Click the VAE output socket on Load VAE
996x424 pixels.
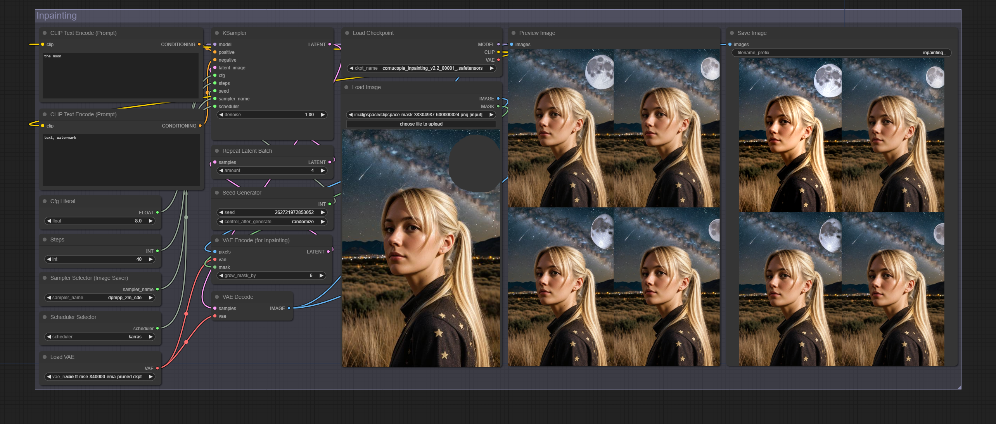pos(157,368)
